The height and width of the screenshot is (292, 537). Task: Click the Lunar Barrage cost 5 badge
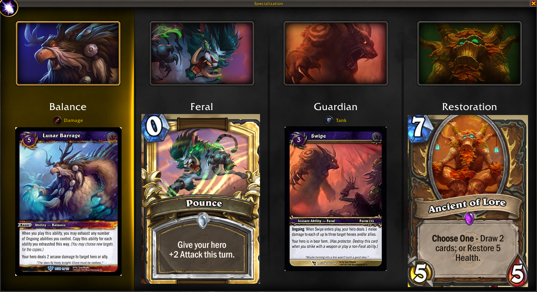click(x=29, y=140)
